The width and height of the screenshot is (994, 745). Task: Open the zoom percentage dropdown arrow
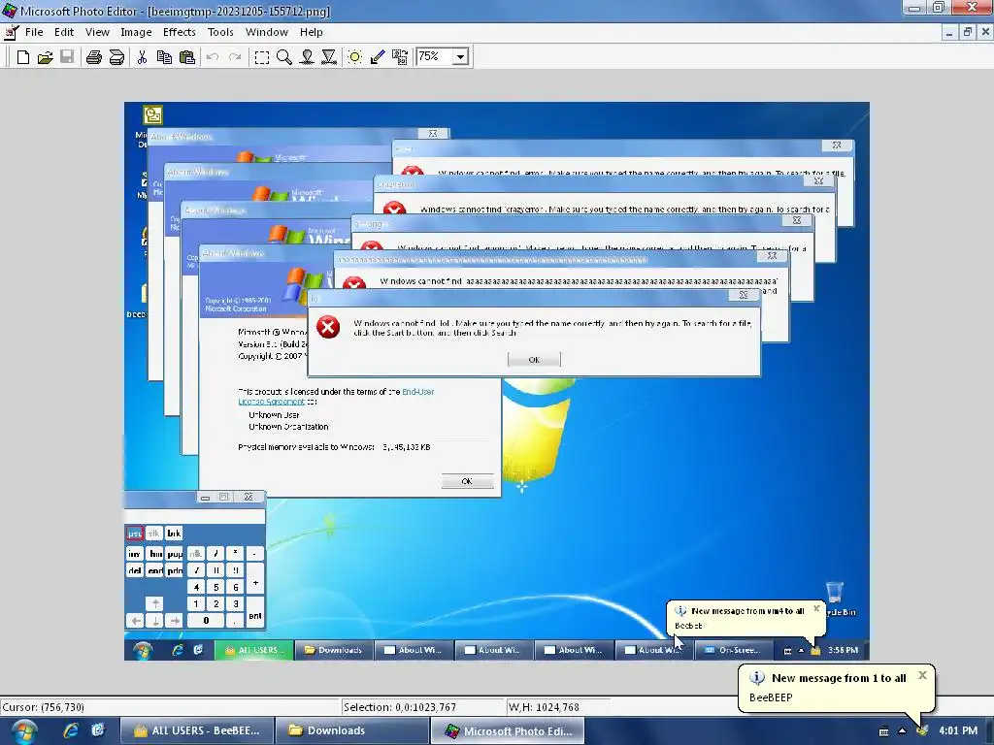[x=461, y=57]
